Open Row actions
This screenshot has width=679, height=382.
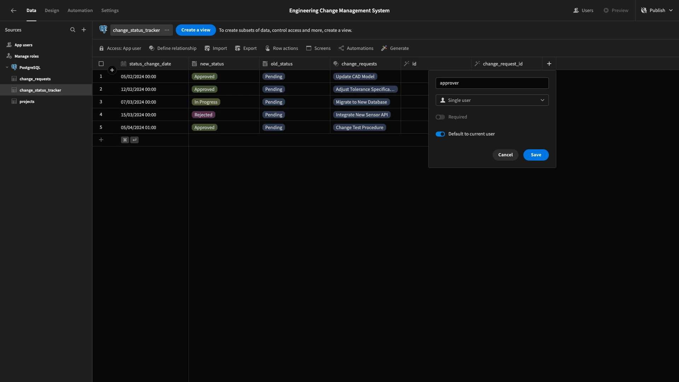coord(282,48)
